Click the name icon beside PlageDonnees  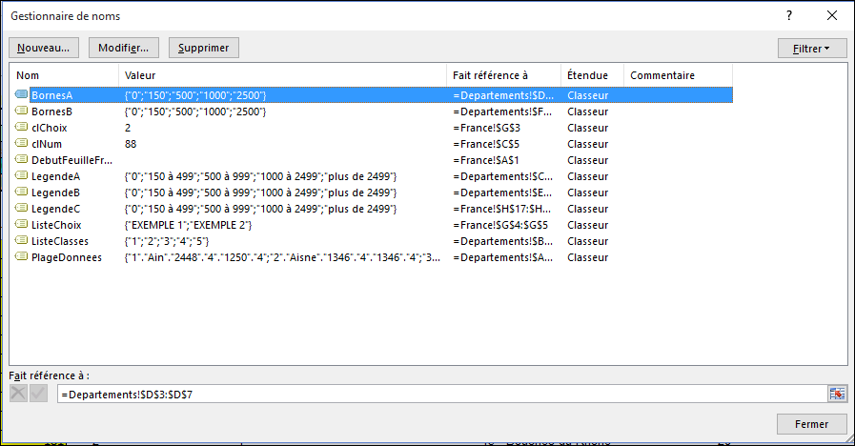(x=21, y=256)
